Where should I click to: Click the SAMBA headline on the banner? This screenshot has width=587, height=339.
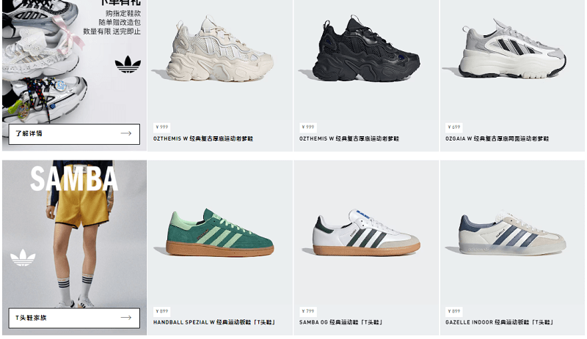74,179
